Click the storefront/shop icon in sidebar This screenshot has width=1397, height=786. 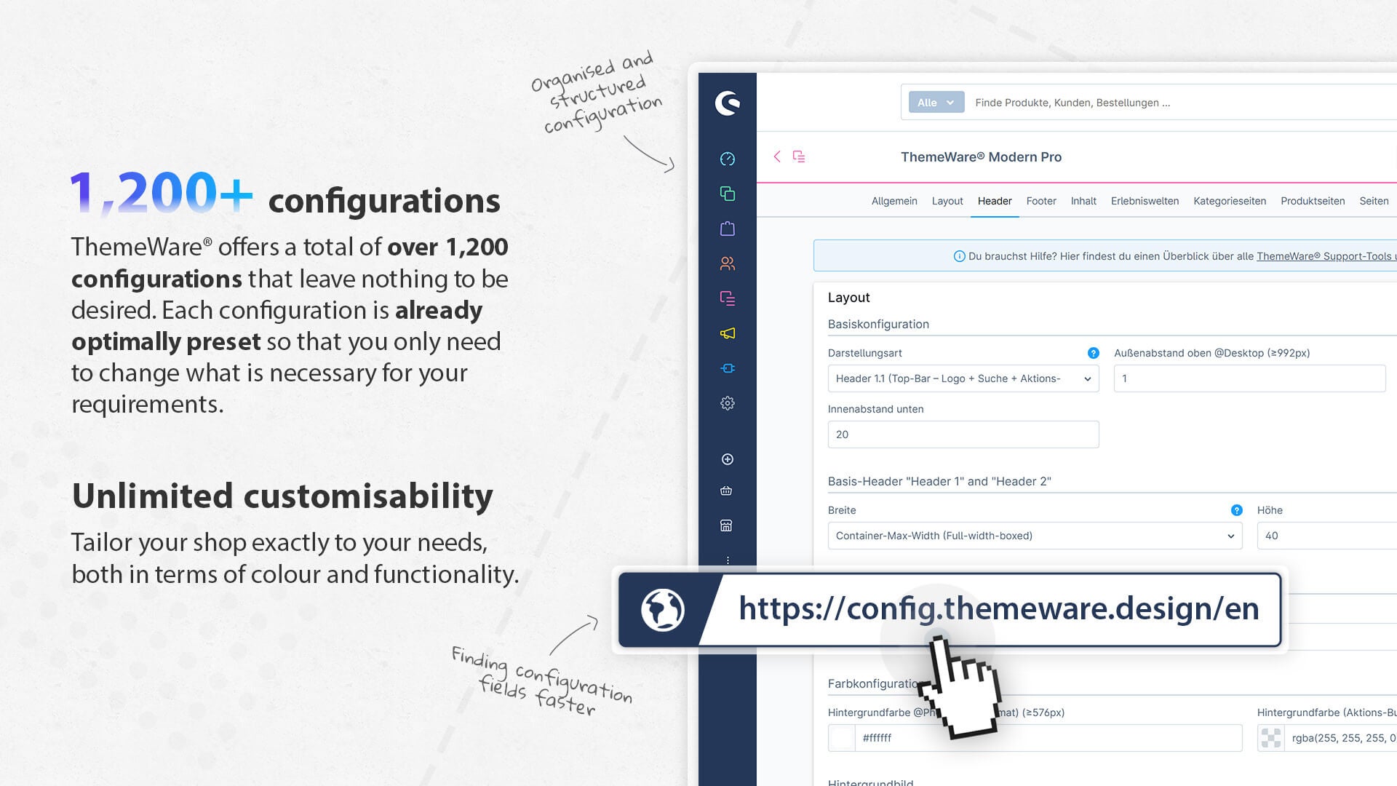728,526
